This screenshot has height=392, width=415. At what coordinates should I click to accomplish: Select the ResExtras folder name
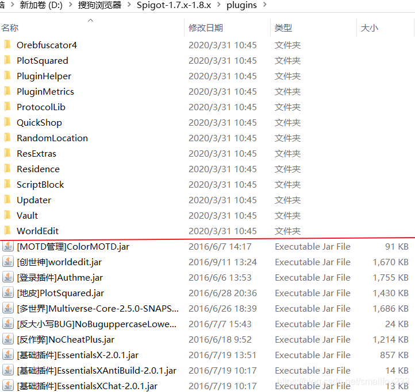[37, 154]
